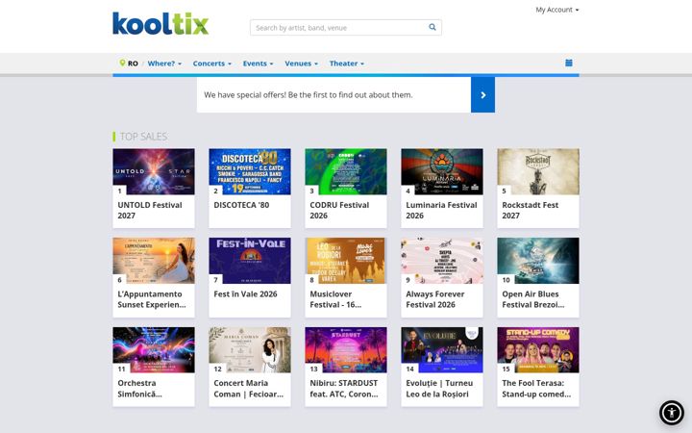Expand the Theater menu
The height and width of the screenshot is (433, 692).
point(347,64)
